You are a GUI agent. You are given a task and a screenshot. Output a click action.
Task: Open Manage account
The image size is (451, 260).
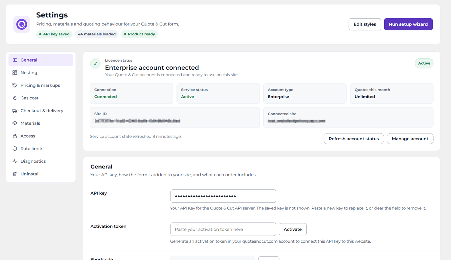[410, 139]
